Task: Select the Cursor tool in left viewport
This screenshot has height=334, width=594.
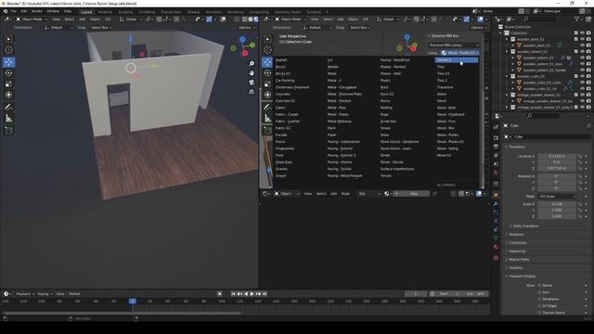Action: 8,50
